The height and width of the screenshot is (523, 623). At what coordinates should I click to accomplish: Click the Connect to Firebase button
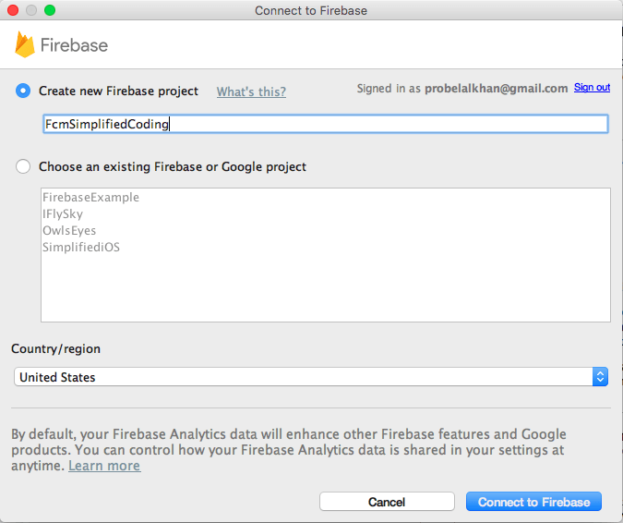pos(533,502)
